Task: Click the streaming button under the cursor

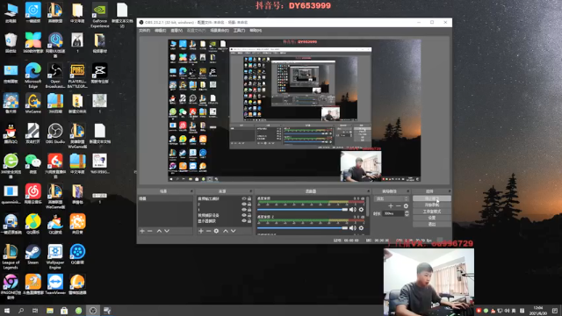Action: [x=431, y=198]
